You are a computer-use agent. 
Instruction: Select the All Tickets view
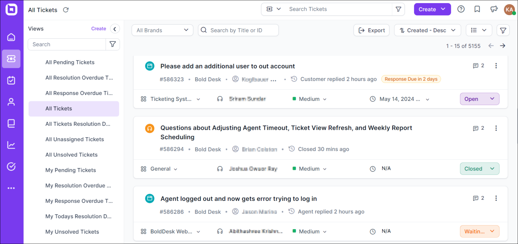pos(74,109)
